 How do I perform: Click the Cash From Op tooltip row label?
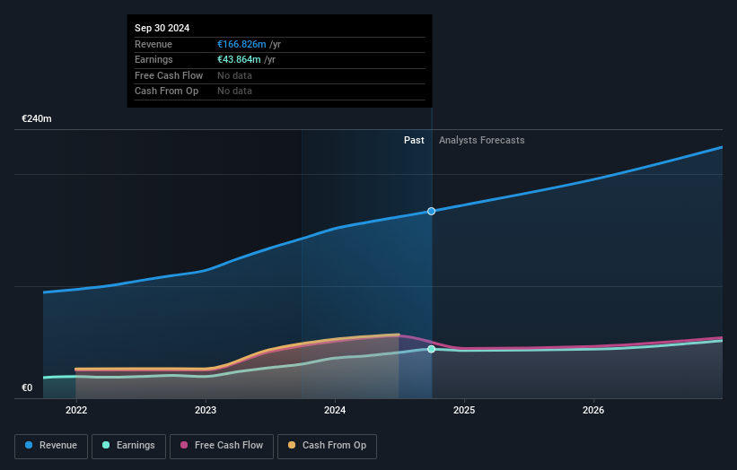(166, 91)
